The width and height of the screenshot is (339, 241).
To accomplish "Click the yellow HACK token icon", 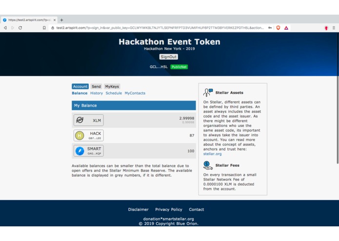I will click(x=80, y=136).
